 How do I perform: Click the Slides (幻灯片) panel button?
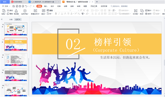coord(18,20)
